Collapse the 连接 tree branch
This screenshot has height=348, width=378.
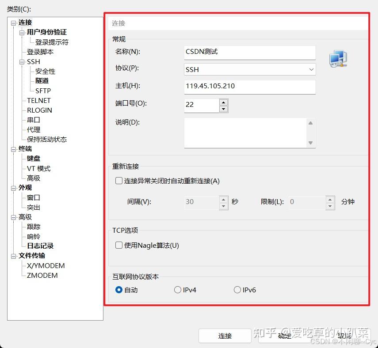14,22
